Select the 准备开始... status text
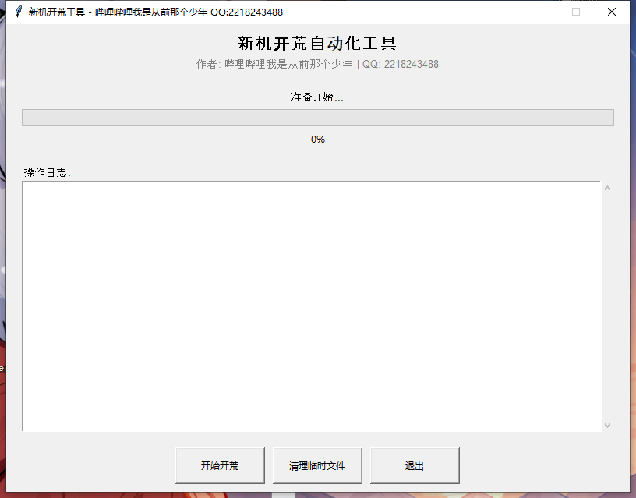Image resolution: width=636 pixels, height=498 pixels. (x=317, y=98)
